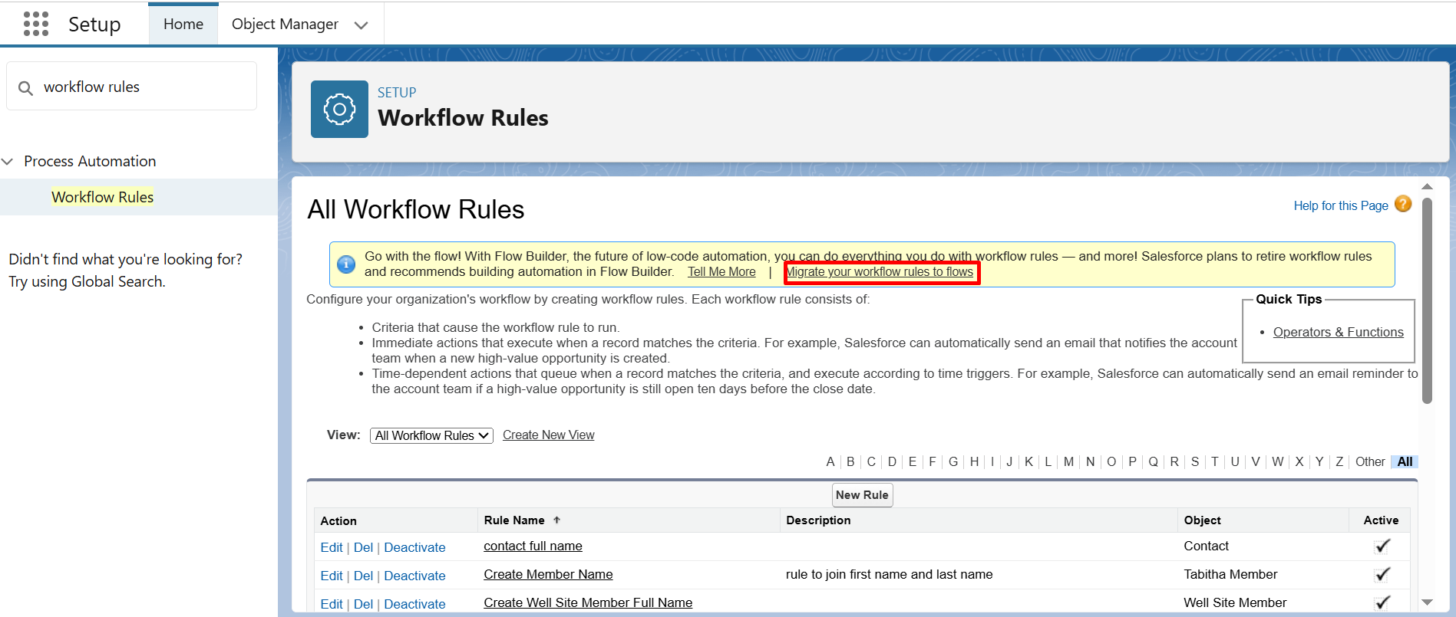Click the Active checkmark for contact full name

(1382, 546)
